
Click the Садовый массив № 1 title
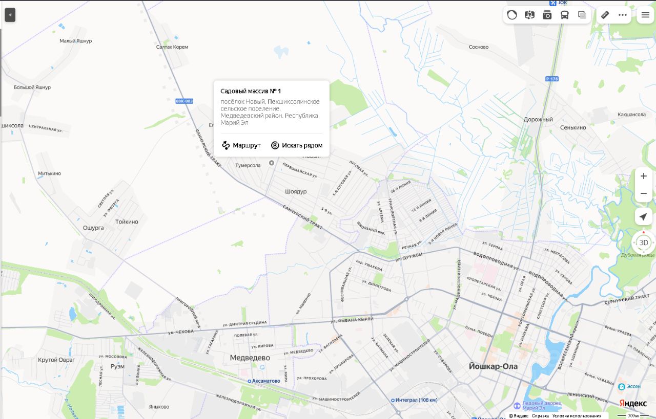coord(251,91)
